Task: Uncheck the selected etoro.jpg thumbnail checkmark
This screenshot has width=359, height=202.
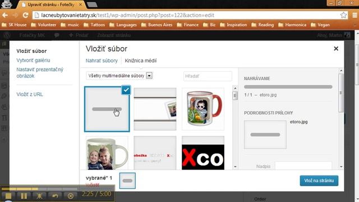Action: (x=126, y=90)
